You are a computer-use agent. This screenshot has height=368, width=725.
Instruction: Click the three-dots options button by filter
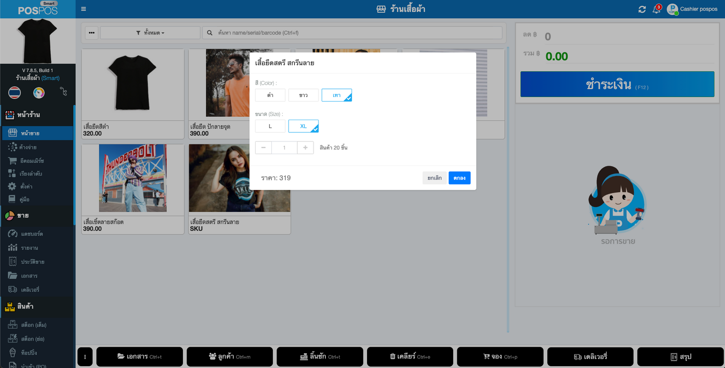92,33
